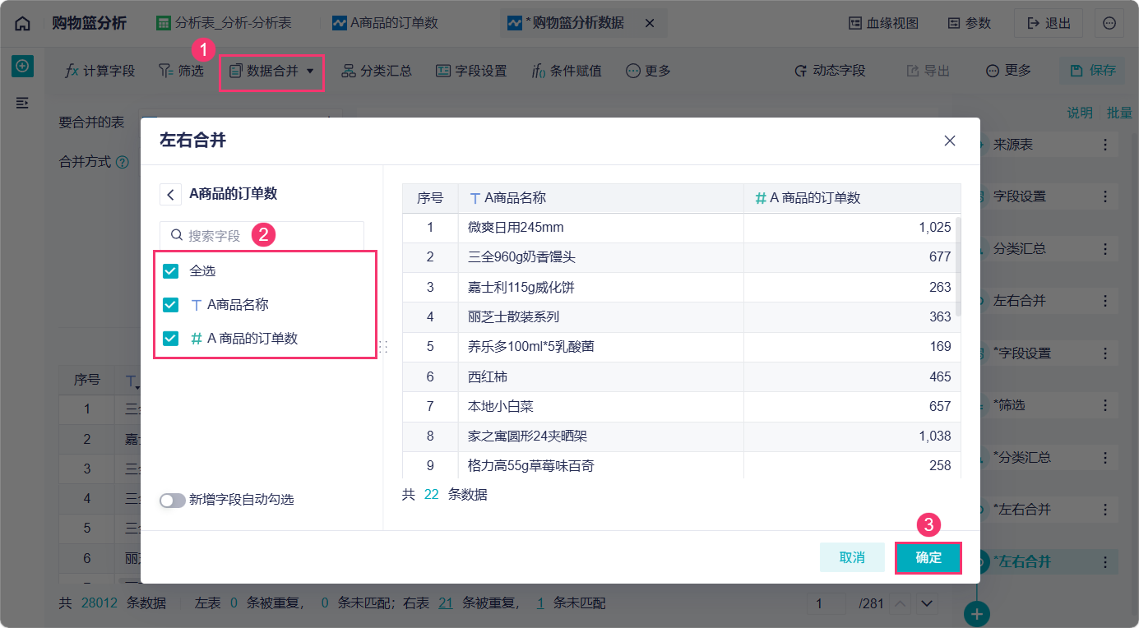Click the dialog preview table scrollbar
The width and height of the screenshot is (1139, 628).
click(x=957, y=266)
